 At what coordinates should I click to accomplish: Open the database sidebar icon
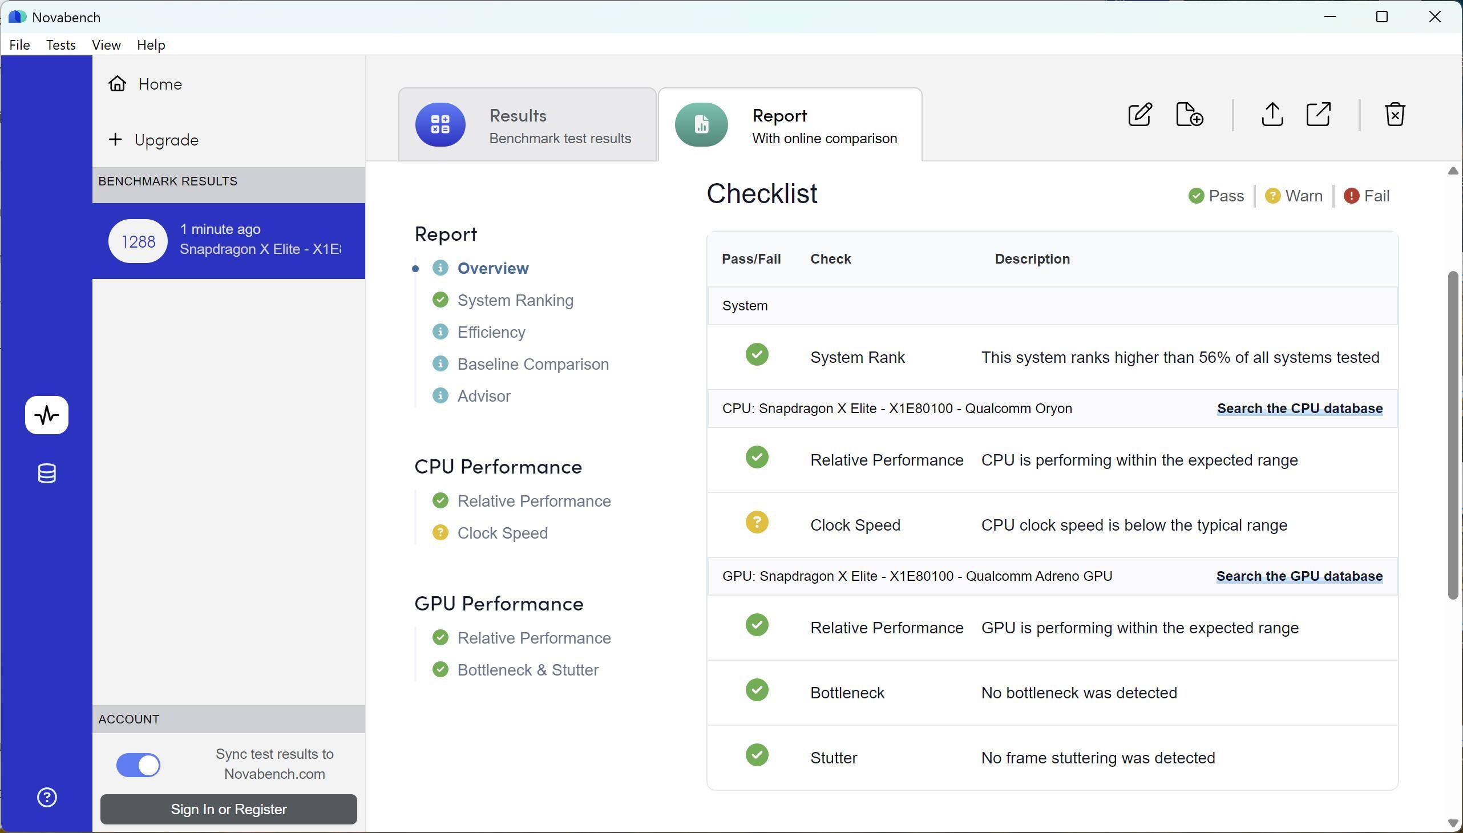coord(47,473)
